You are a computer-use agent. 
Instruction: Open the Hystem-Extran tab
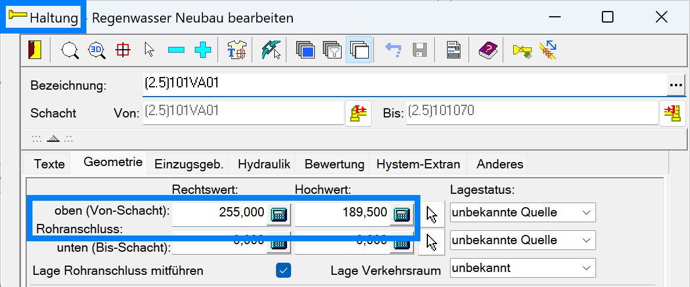point(417,164)
